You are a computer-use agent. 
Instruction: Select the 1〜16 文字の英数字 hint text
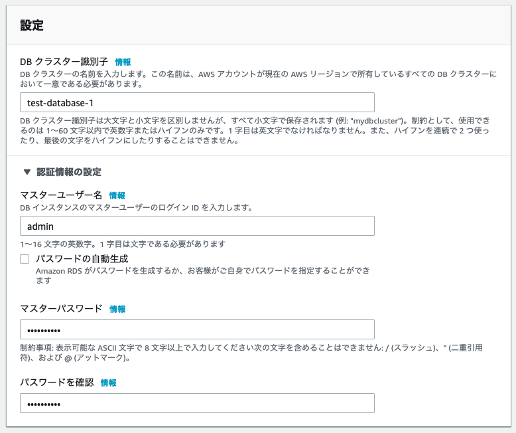(123, 244)
